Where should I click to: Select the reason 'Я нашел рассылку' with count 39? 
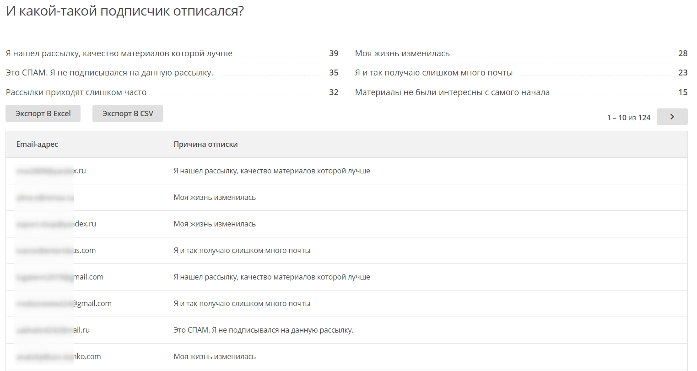172,54
